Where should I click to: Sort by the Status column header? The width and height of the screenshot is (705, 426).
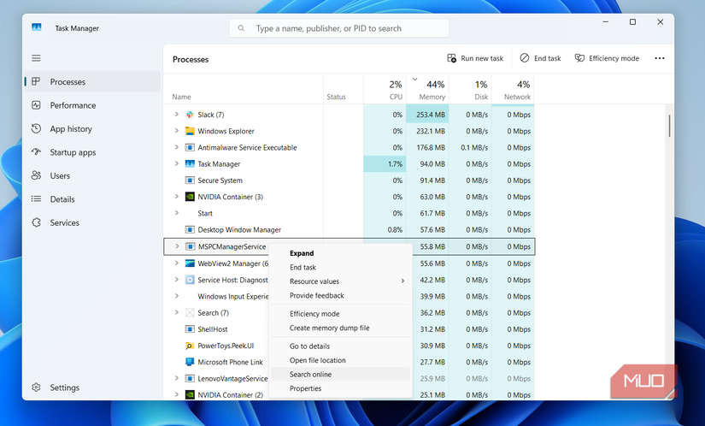(343, 90)
